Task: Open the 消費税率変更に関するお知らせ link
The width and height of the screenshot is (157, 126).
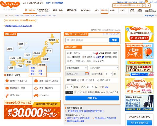Action: [x=18, y=26]
